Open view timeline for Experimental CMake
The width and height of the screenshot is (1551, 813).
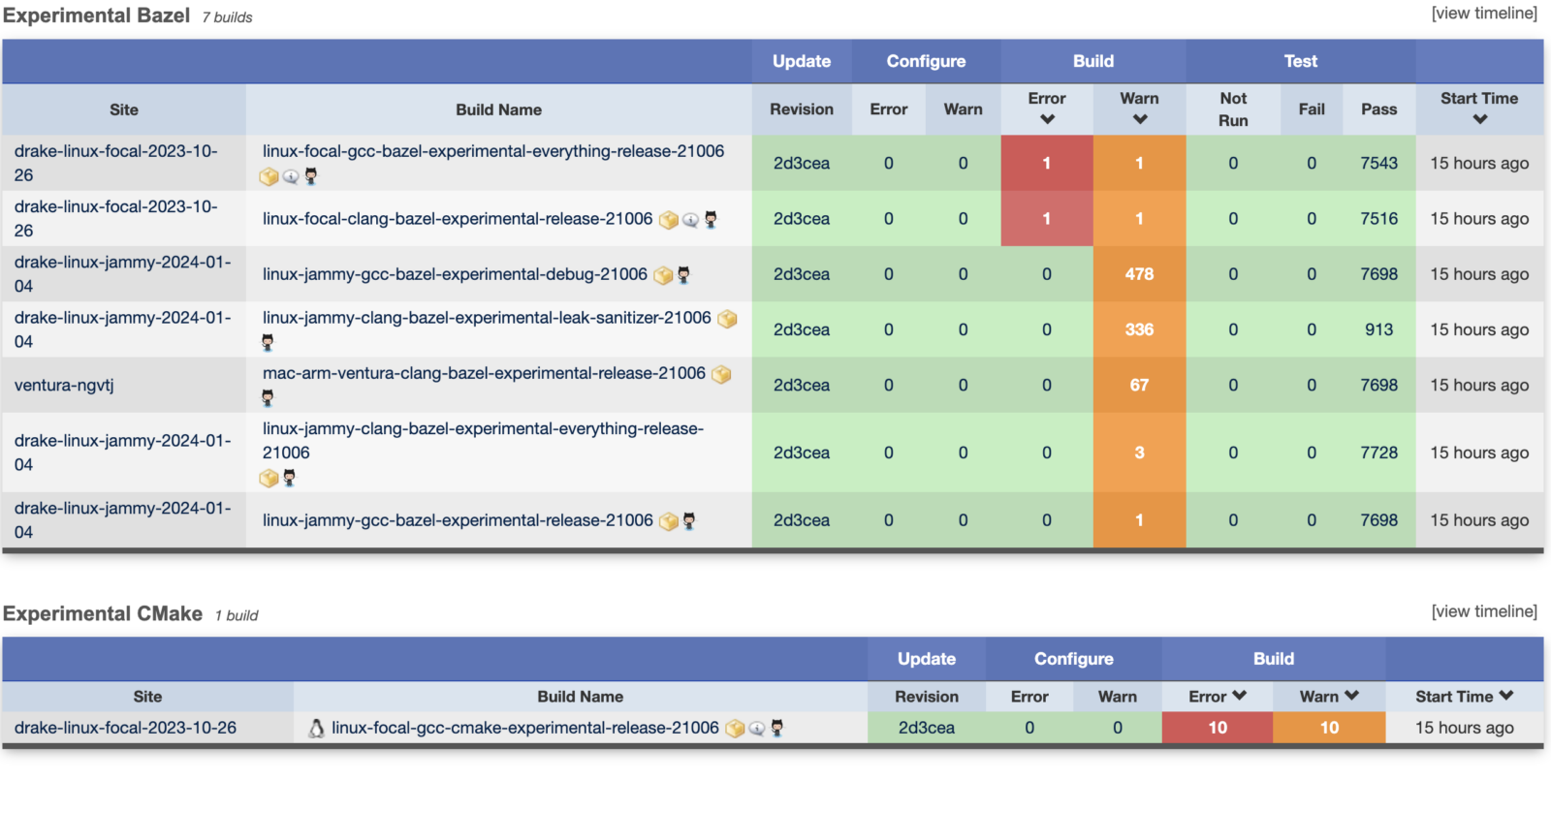point(1483,611)
